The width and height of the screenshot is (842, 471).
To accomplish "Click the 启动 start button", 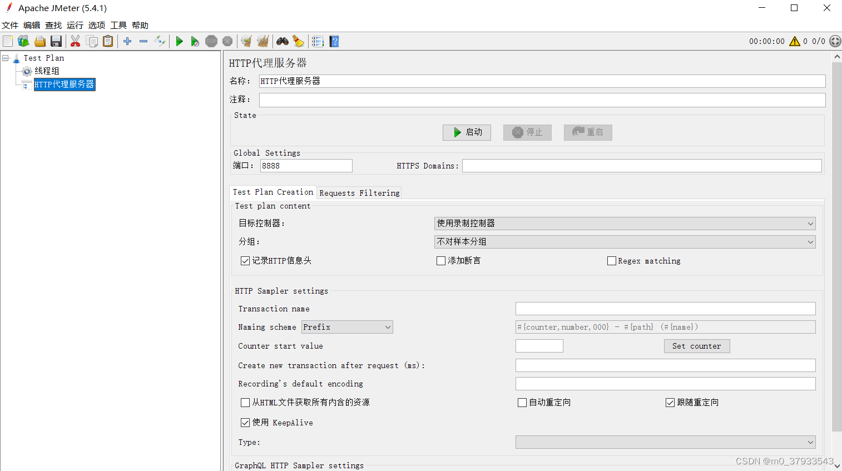I will tap(467, 132).
